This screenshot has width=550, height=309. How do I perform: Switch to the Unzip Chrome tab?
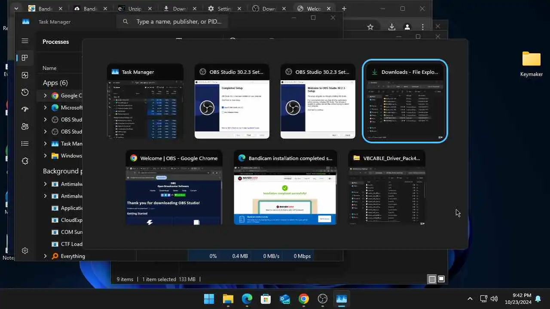[x=135, y=8]
